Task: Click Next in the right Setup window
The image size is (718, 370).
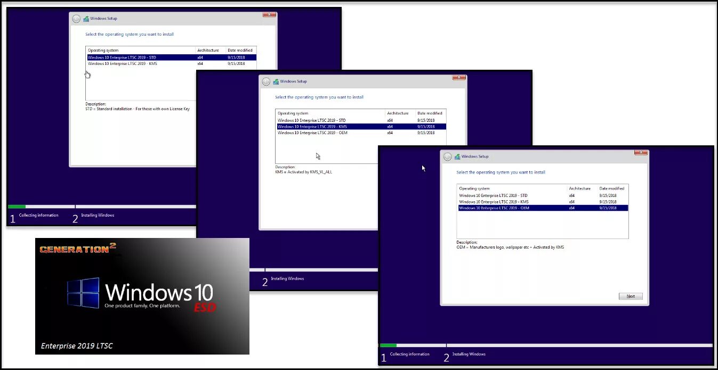Action: click(x=631, y=296)
